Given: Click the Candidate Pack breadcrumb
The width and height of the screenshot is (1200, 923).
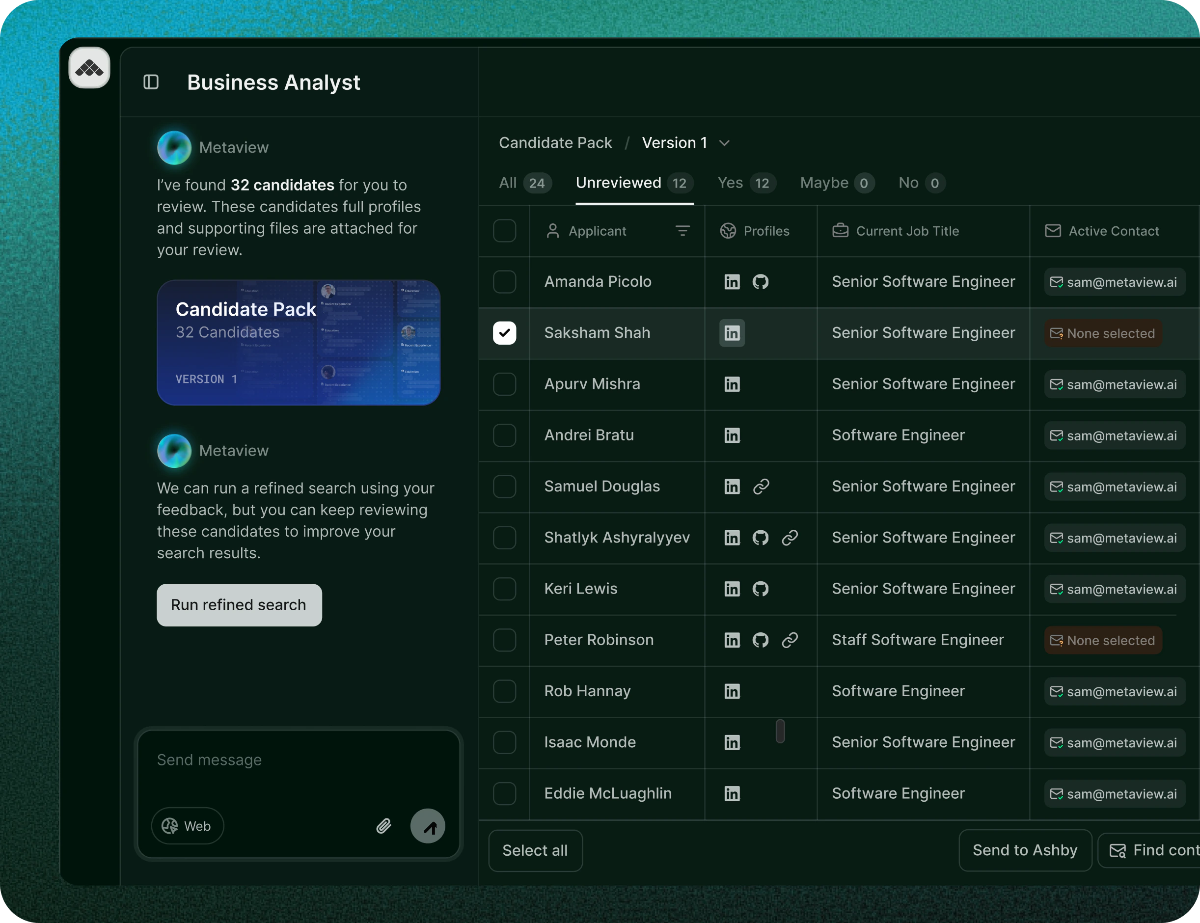Looking at the screenshot, I should tap(555, 143).
